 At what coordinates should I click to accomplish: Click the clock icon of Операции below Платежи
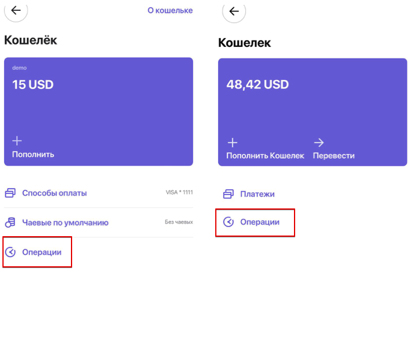tap(228, 222)
